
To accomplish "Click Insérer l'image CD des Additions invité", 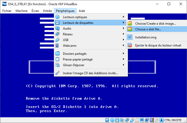I will point(90,73).
